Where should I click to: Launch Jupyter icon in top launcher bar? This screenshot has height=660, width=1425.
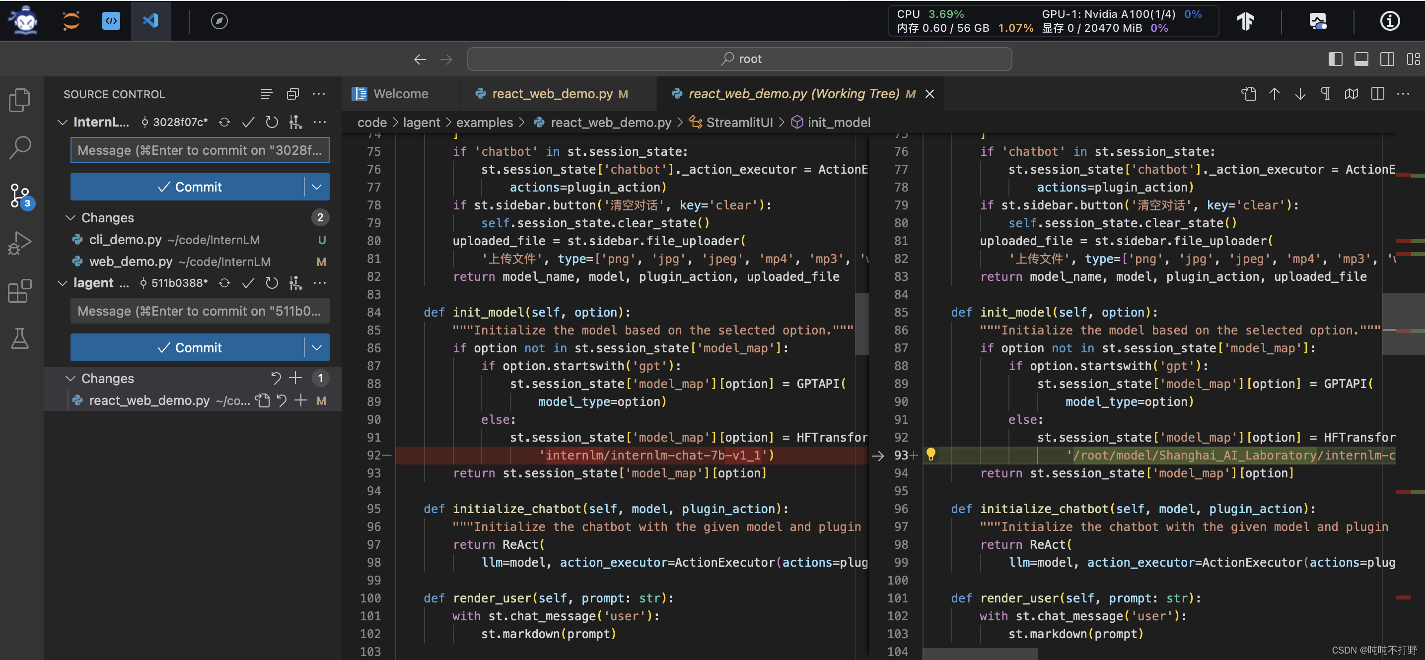(x=71, y=21)
